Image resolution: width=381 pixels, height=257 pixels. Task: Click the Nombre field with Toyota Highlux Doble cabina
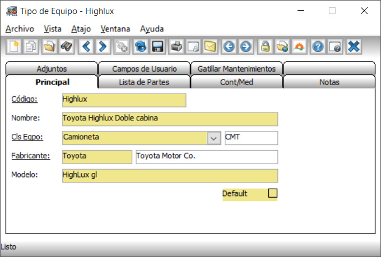[170, 119]
